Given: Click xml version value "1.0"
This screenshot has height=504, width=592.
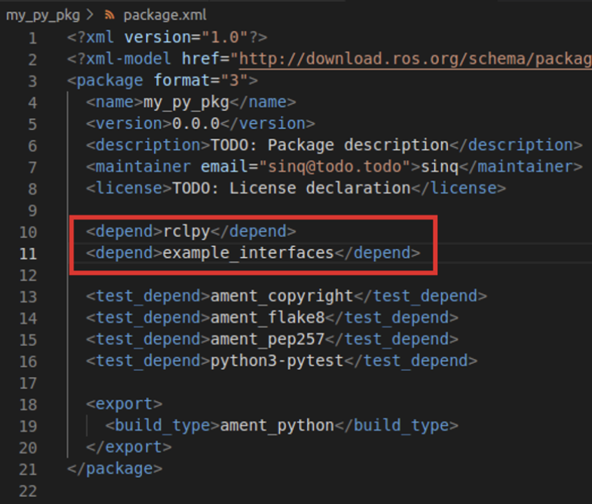Looking at the screenshot, I should click(x=225, y=37).
